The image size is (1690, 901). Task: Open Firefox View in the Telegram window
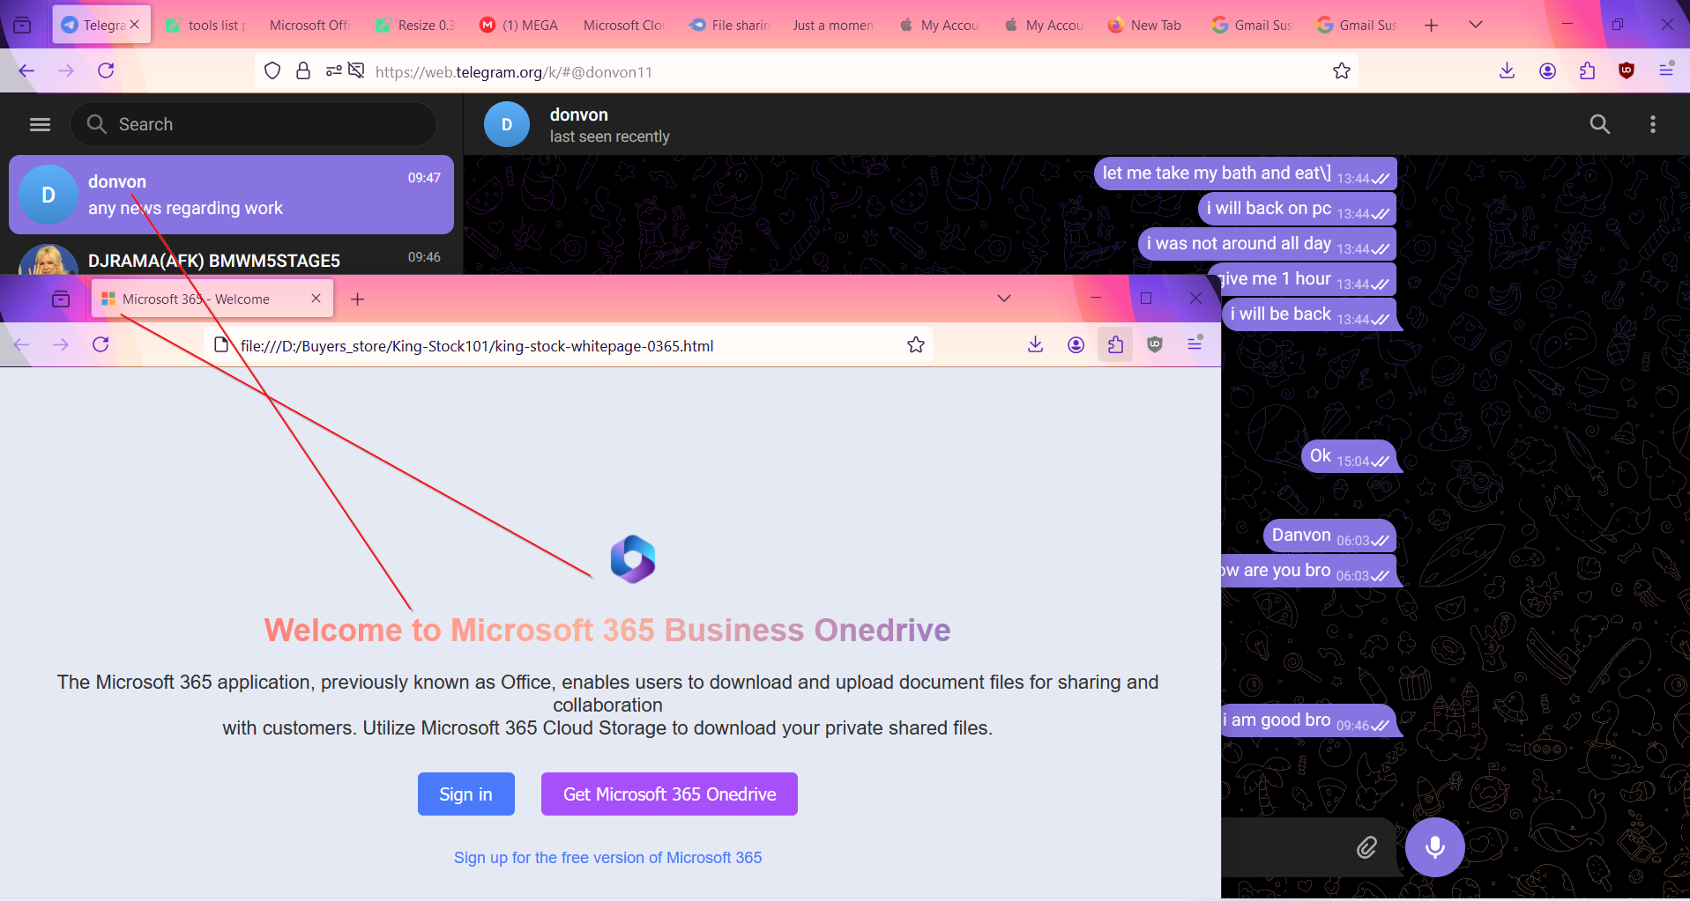[22, 25]
